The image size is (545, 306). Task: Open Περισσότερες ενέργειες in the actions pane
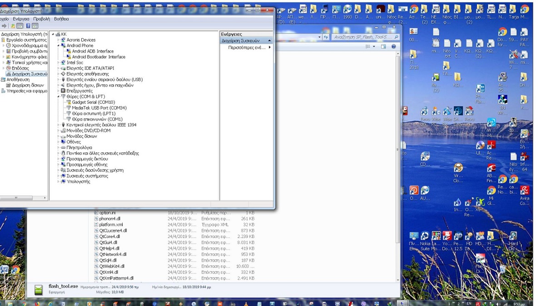tap(247, 47)
